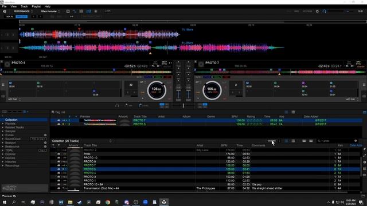Click the clear search icon in Collection search

coord(356,141)
